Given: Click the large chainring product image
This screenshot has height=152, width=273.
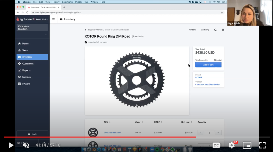Looking at the screenshot, I should coord(137,80).
